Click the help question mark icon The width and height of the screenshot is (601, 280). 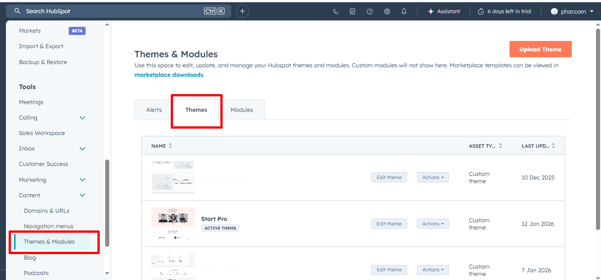coord(370,11)
